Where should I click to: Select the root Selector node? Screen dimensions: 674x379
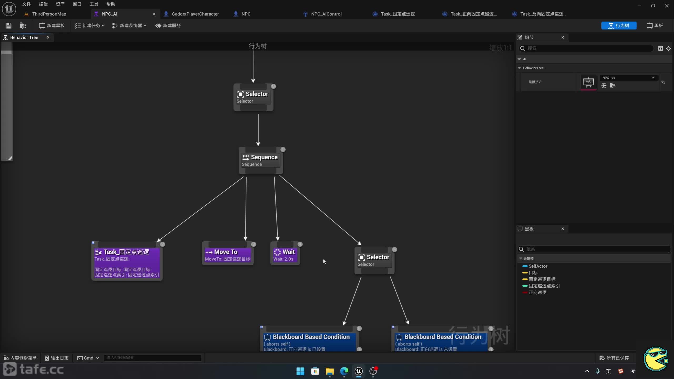253,97
